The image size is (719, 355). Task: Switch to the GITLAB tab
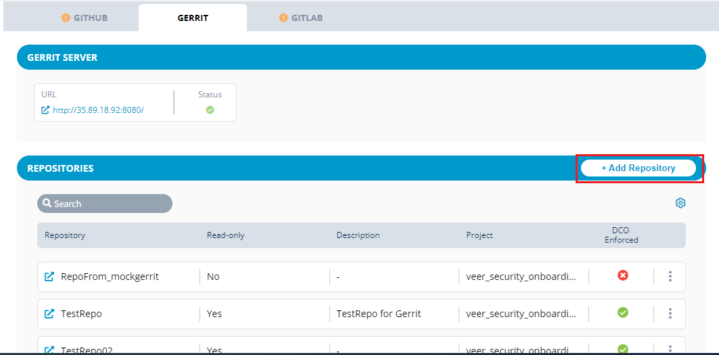(306, 18)
